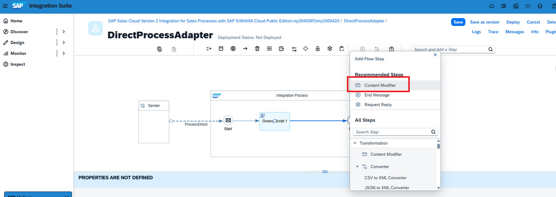Image resolution: width=556 pixels, height=197 pixels.
Task: Open the headset support icon
Action: [x=540, y=6]
